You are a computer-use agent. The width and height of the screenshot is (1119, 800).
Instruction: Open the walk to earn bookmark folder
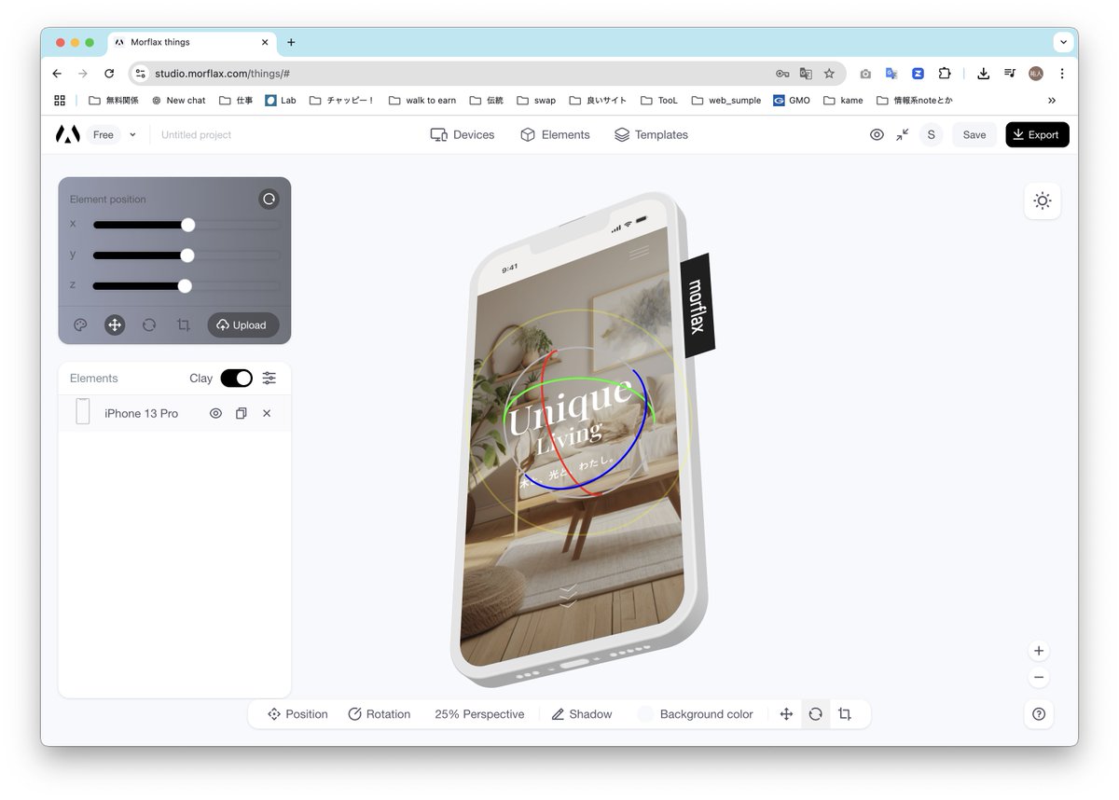click(422, 101)
